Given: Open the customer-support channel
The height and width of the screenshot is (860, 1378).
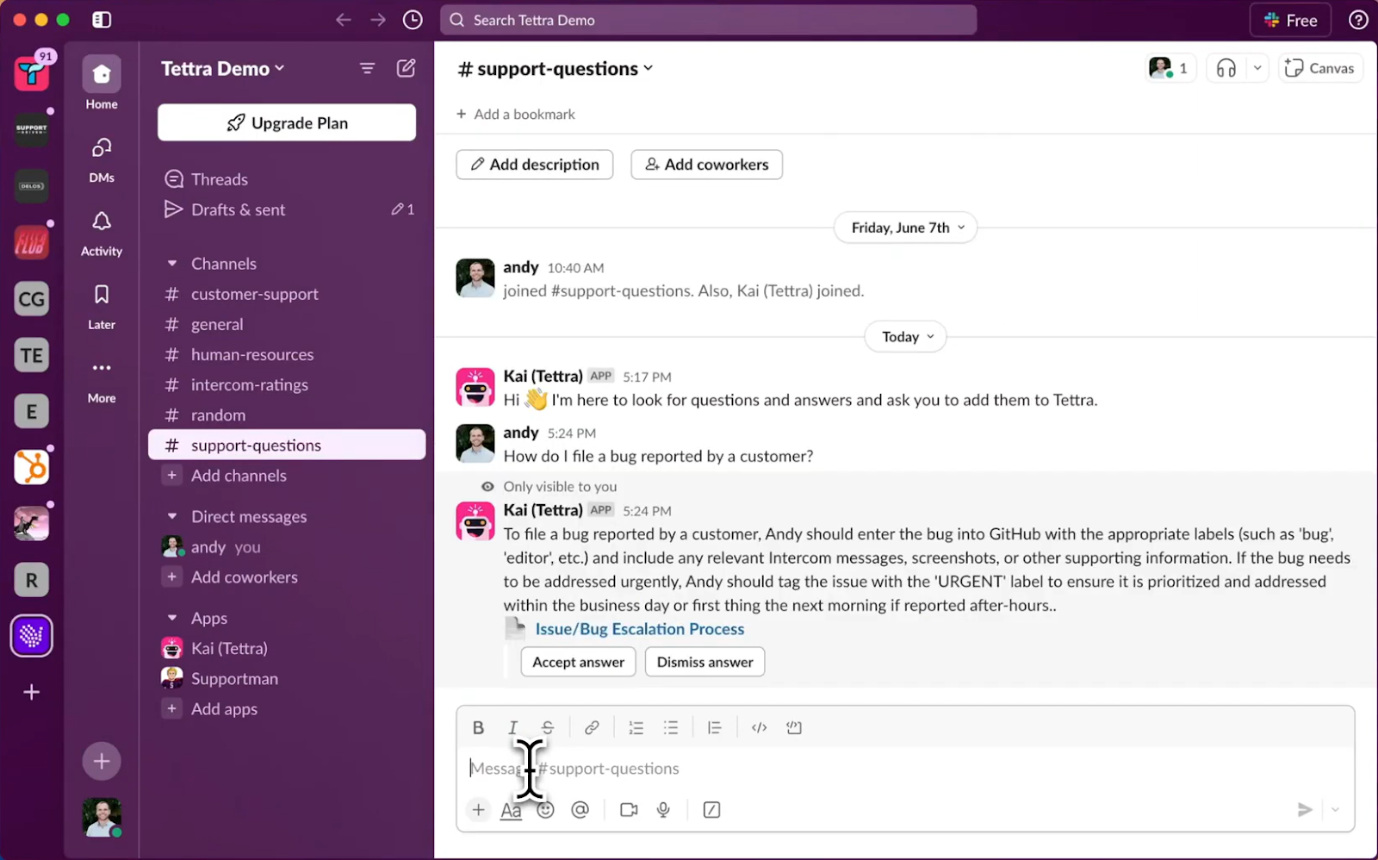Looking at the screenshot, I should 287,294.
